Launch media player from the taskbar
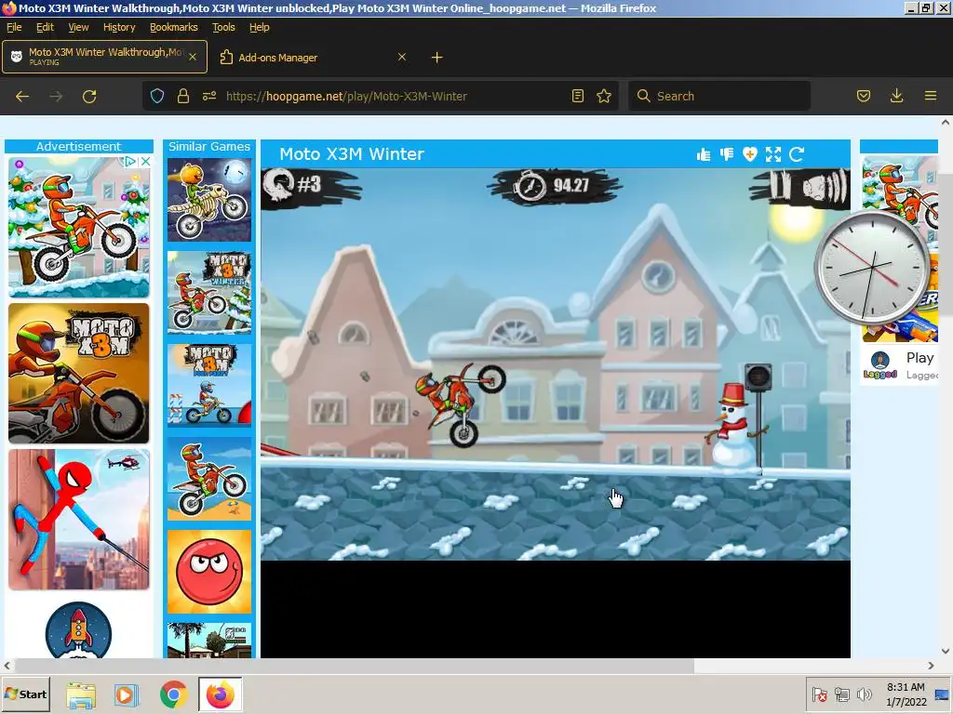The height and width of the screenshot is (714, 953). point(127,695)
